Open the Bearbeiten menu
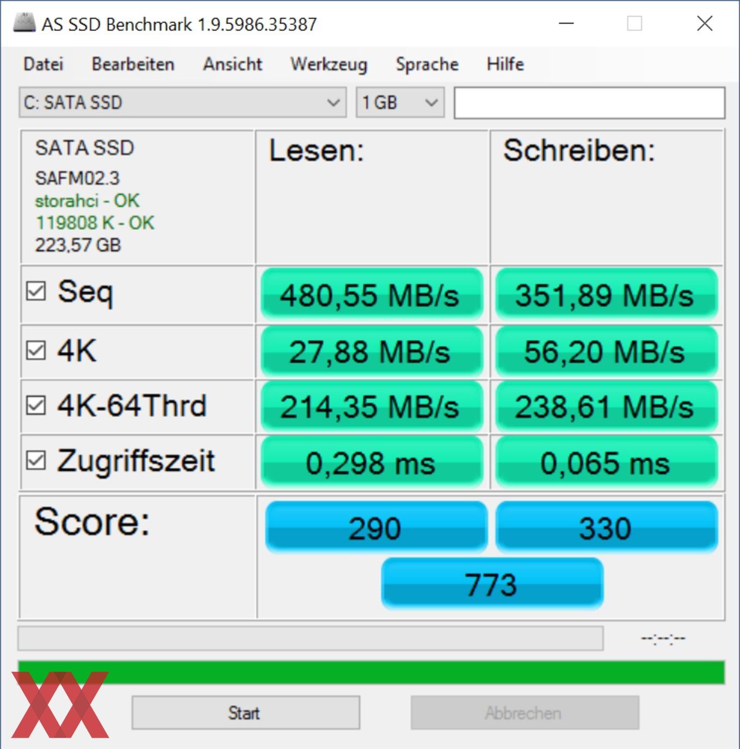 133,64
